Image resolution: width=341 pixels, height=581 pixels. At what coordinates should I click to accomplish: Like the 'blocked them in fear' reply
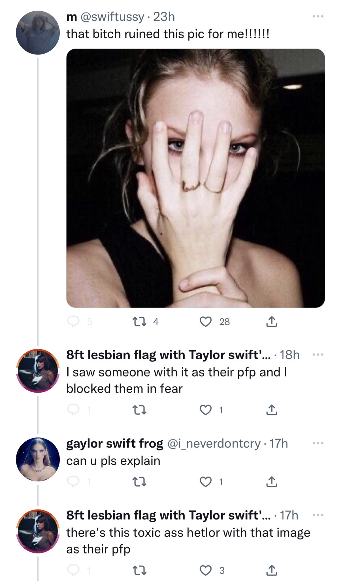click(206, 410)
